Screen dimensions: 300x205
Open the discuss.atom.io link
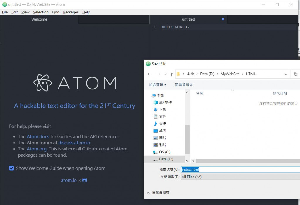tap(74, 143)
